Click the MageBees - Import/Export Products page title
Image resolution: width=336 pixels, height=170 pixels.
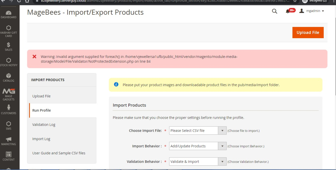click(85, 12)
